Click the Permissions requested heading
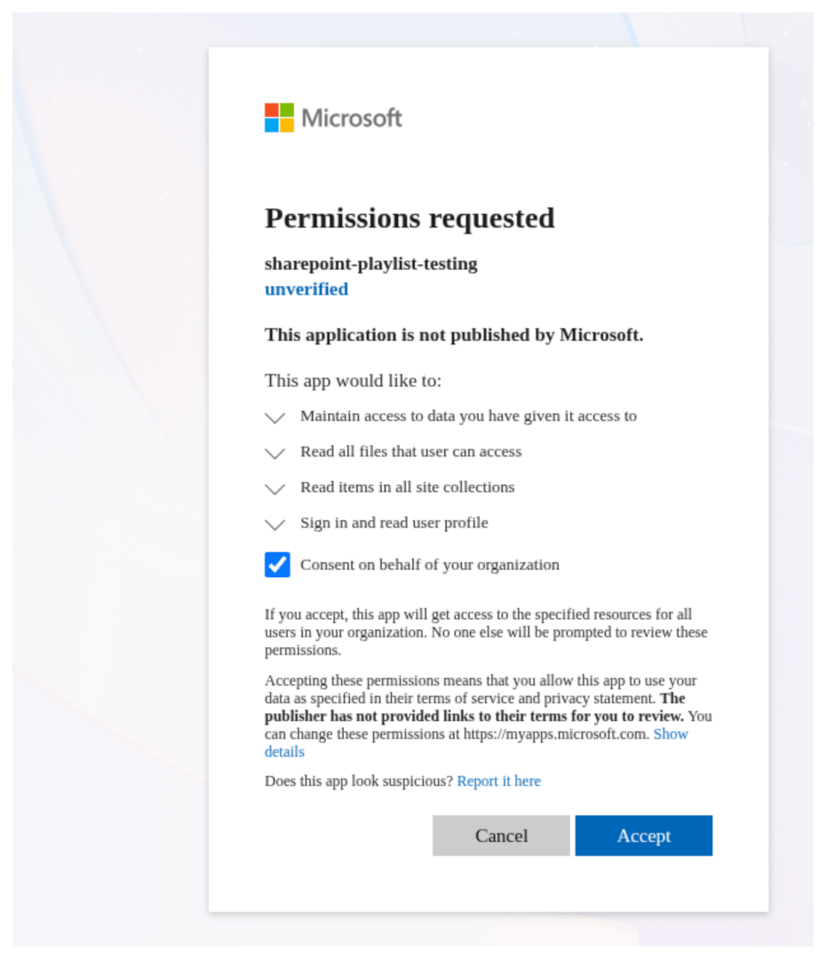 pos(409,218)
